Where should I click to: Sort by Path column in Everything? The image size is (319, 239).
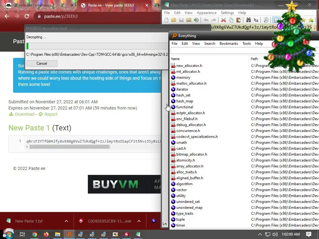click(x=254, y=59)
